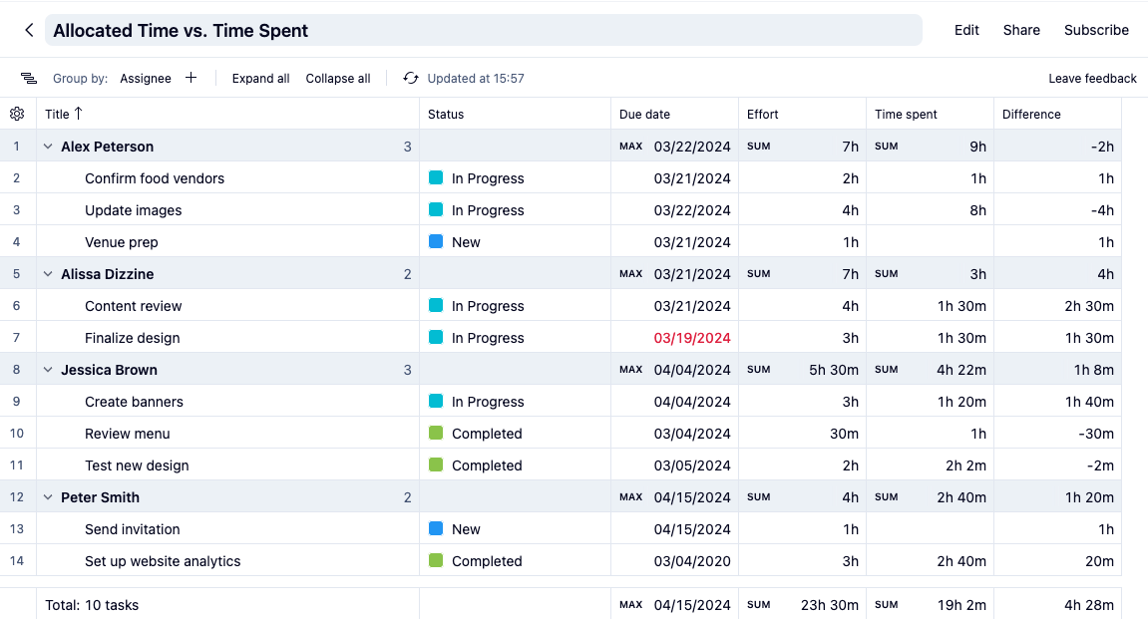Click the Title sort ascending arrow
The image size is (1148, 619).
pyautogui.click(x=79, y=114)
